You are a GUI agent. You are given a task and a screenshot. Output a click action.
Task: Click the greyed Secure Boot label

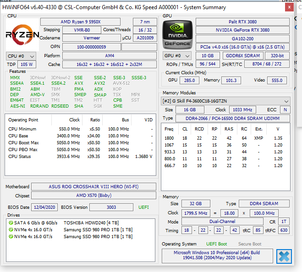[250, 244]
